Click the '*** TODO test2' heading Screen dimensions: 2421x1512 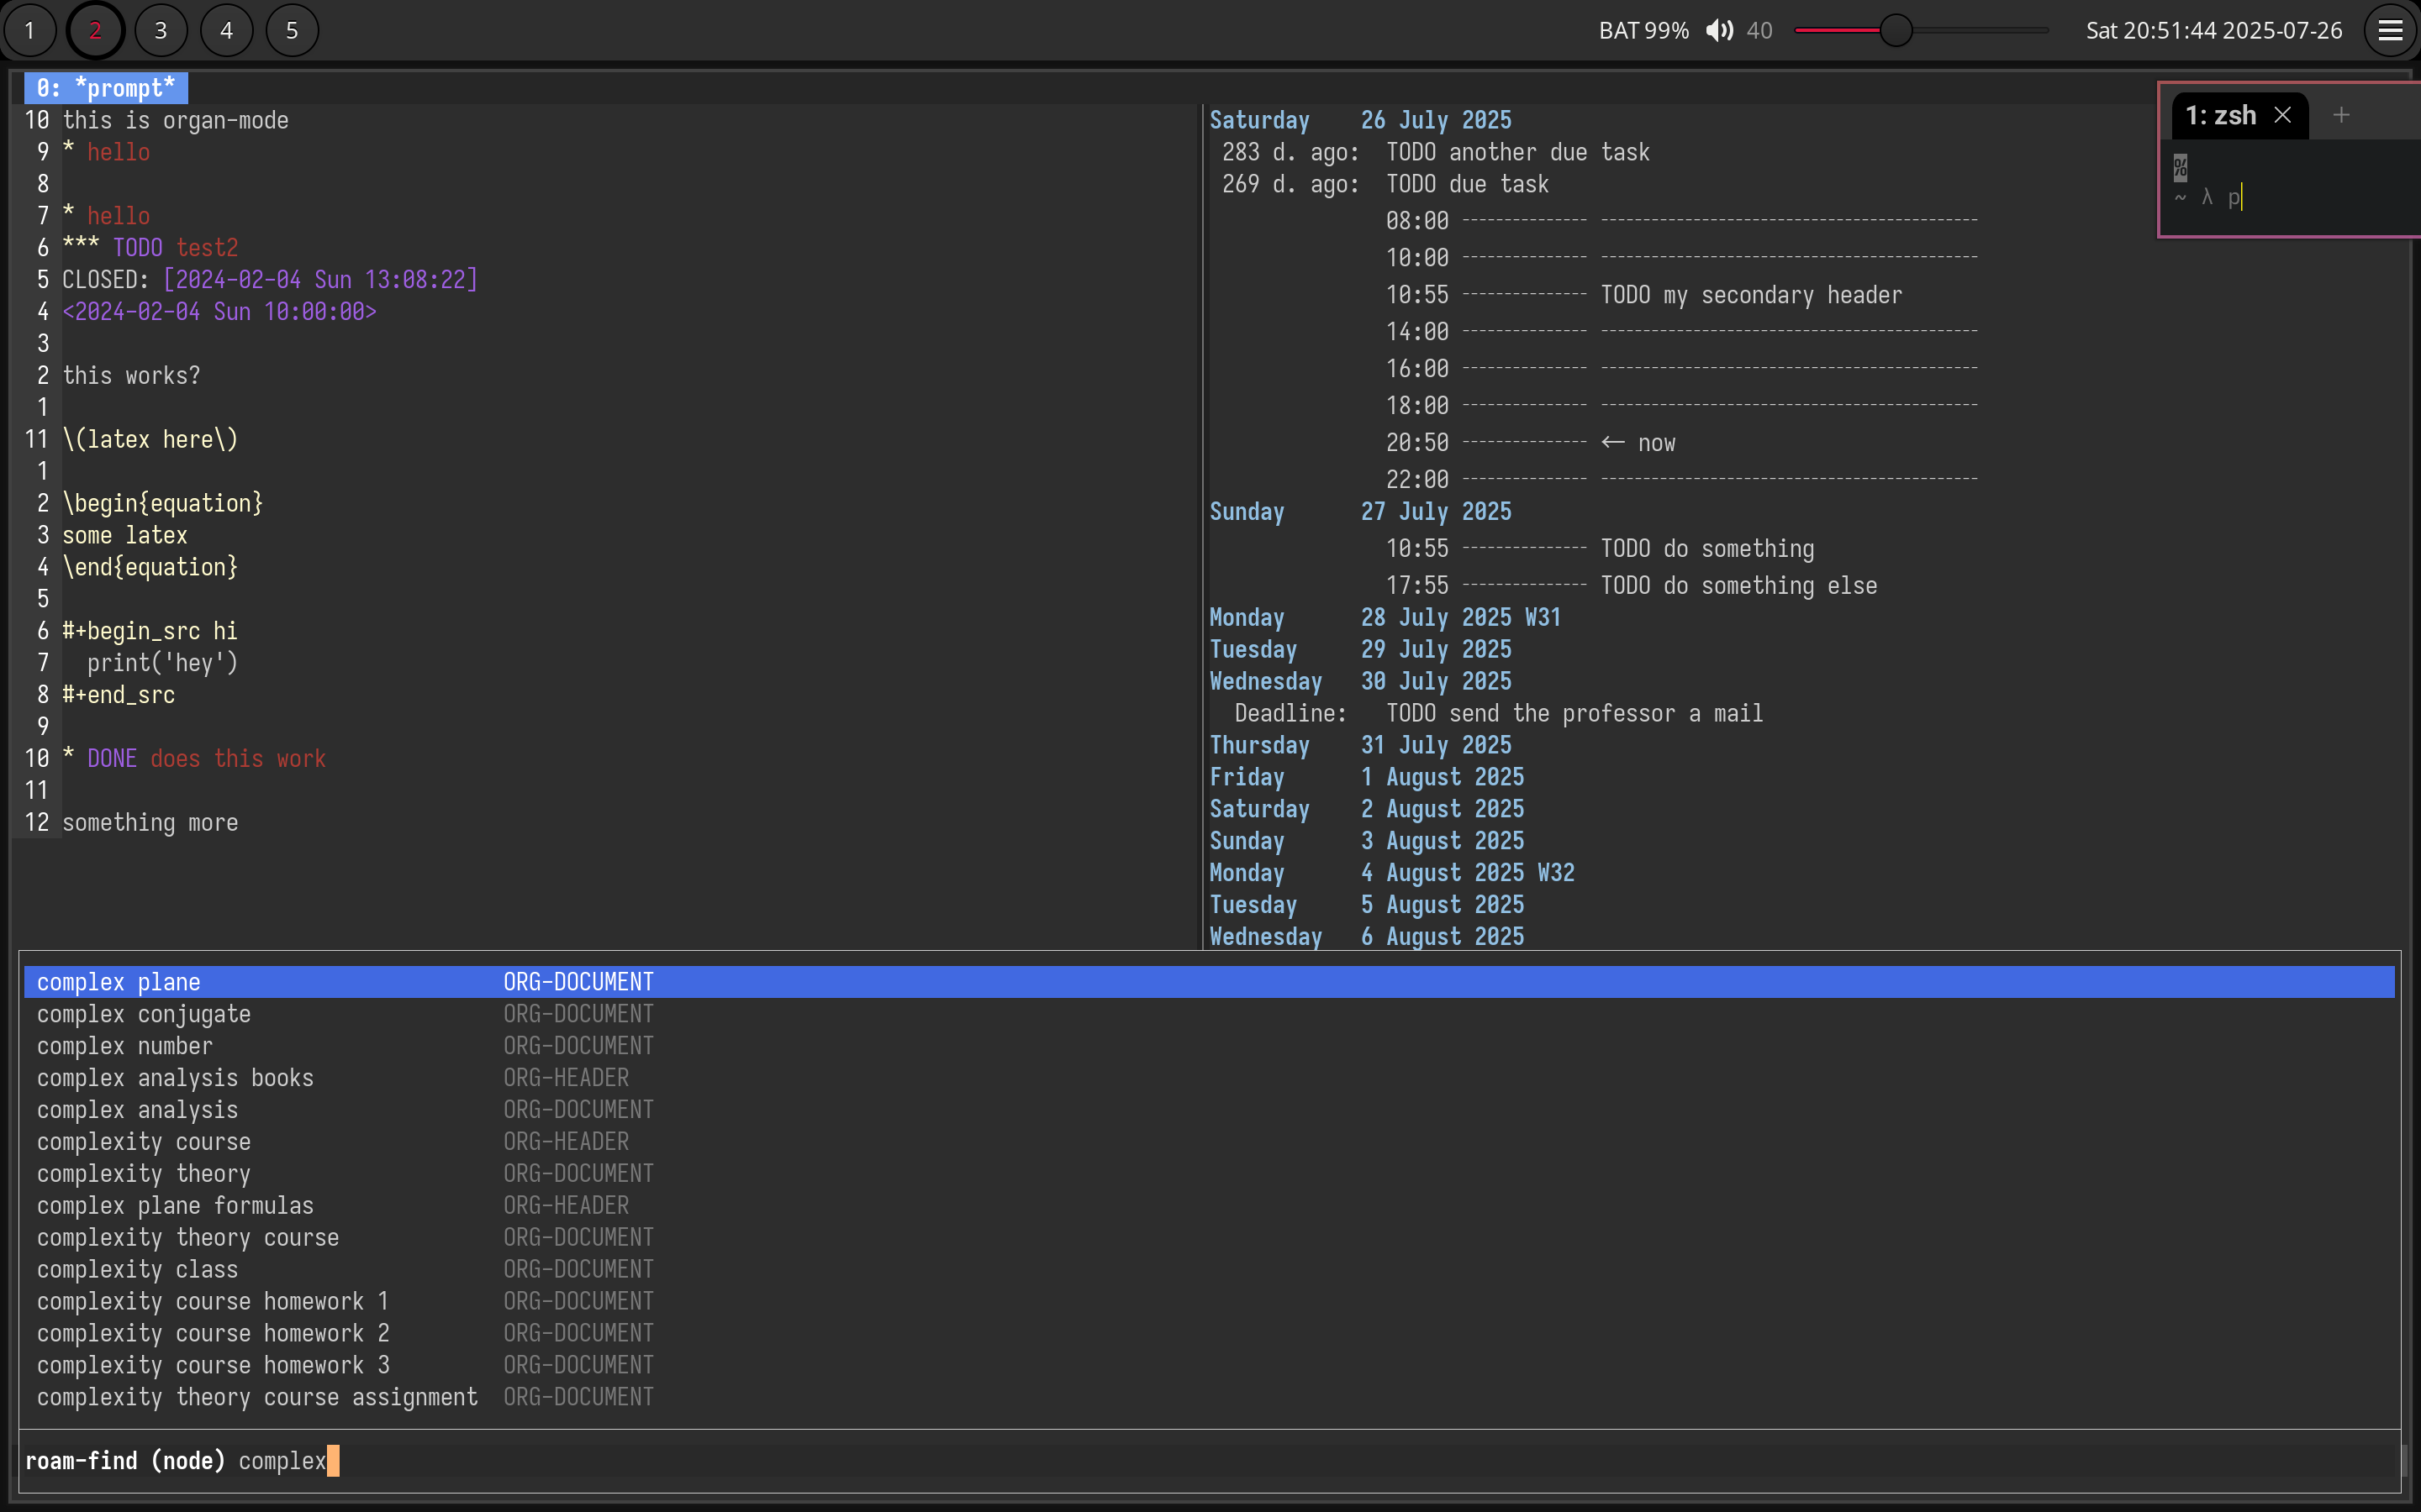coord(150,247)
